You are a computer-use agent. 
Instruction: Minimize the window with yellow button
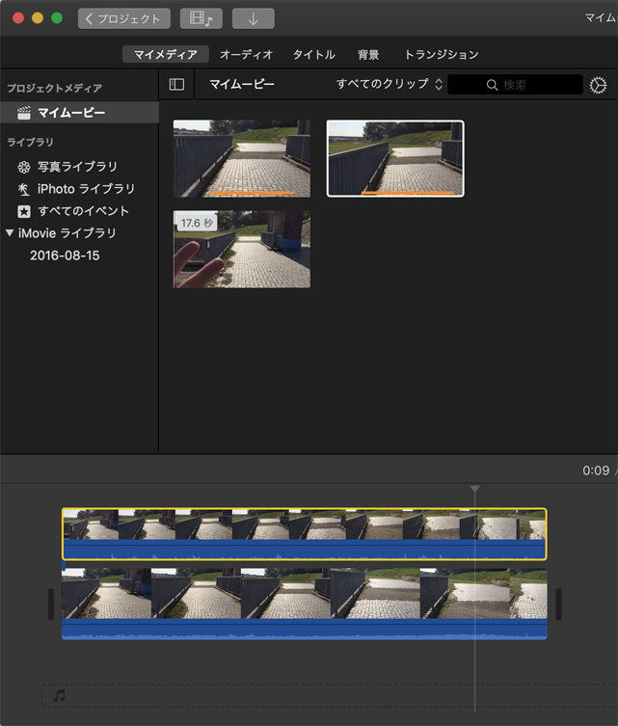pos(38,18)
